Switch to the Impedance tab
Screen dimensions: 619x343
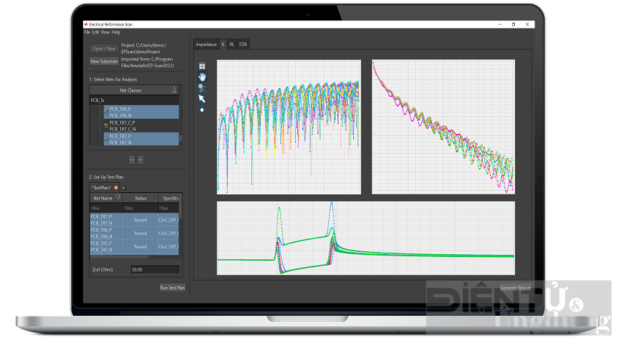(206, 44)
